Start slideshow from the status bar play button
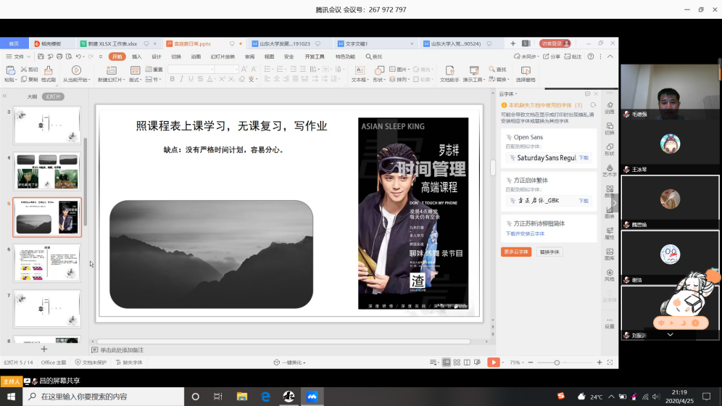Screen dimensions: 722x406 pos(493,362)
